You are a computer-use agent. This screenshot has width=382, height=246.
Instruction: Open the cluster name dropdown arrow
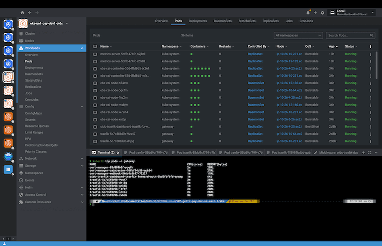click(x=67, y=23)
